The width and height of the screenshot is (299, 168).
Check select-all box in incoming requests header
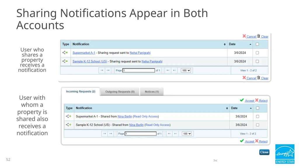pyautogui.click(x=258, y=108)
